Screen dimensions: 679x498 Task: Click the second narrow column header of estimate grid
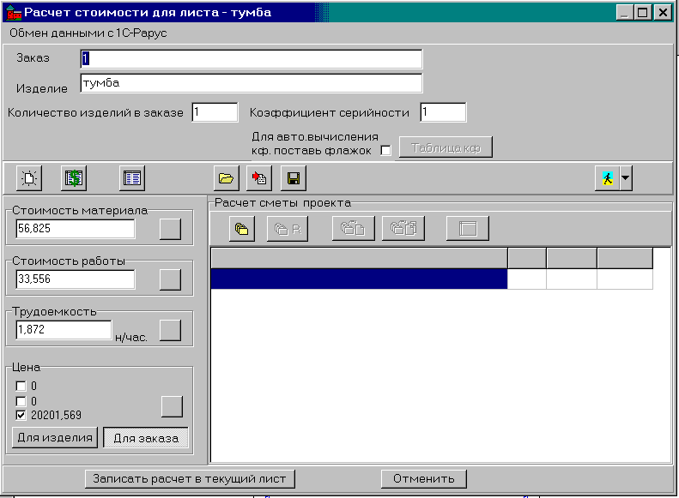(x=526, y=258)
